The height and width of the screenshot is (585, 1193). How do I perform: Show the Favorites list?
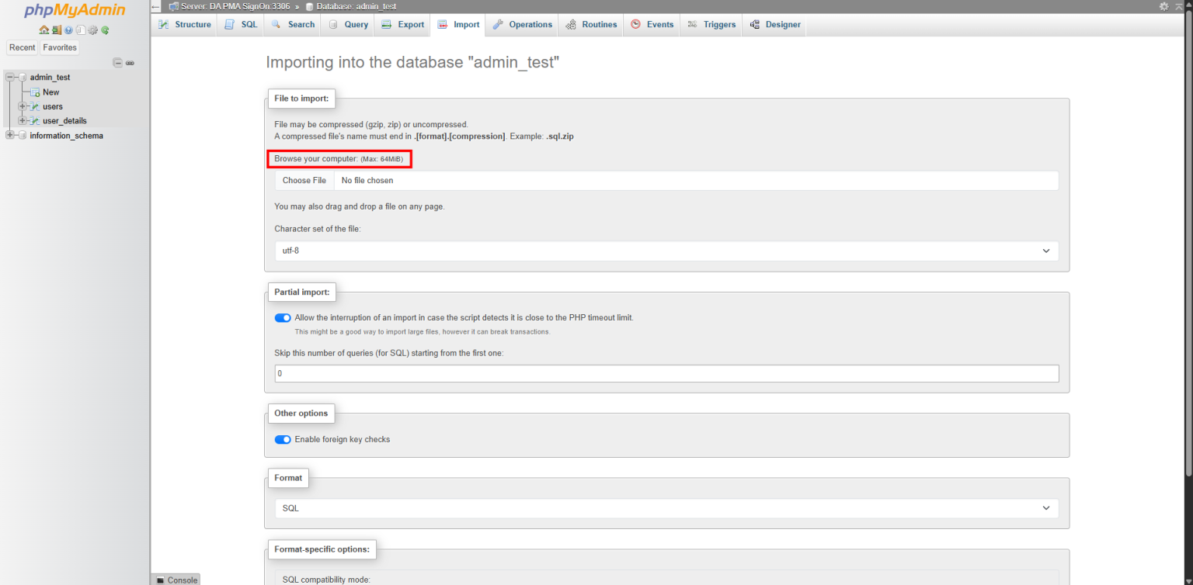(x=59, y=47)
